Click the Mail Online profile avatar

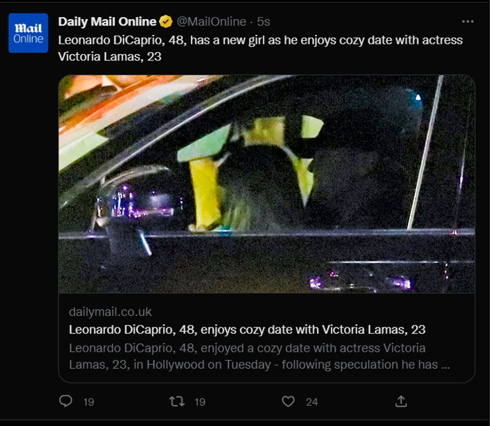click(x=29, y=33)
